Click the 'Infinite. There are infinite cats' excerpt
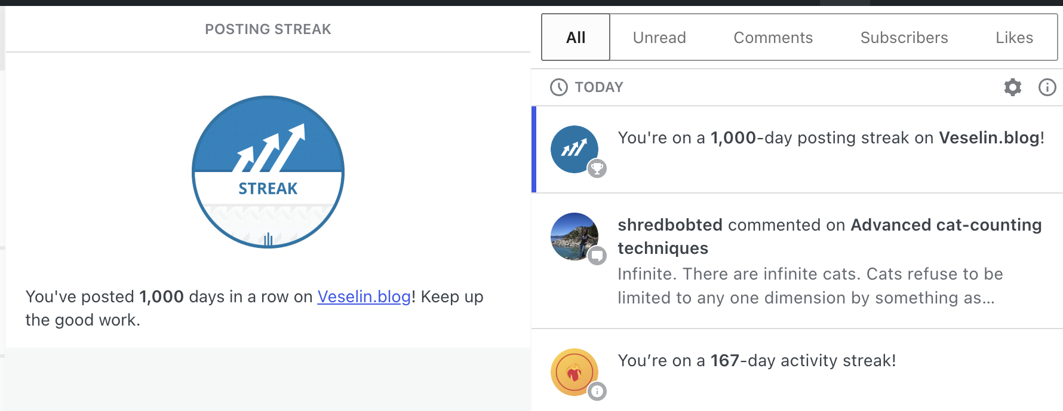The width and height of the screenshot is (1063, 411). tap(810, 286)
